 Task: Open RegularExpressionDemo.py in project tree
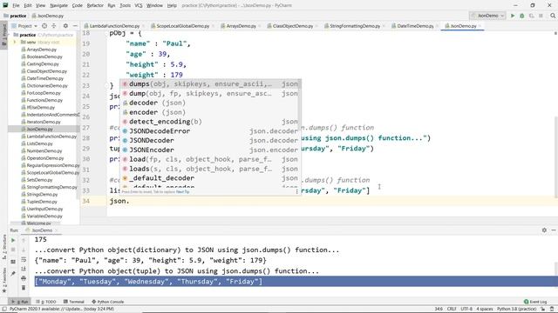click(x=52, y=165)
